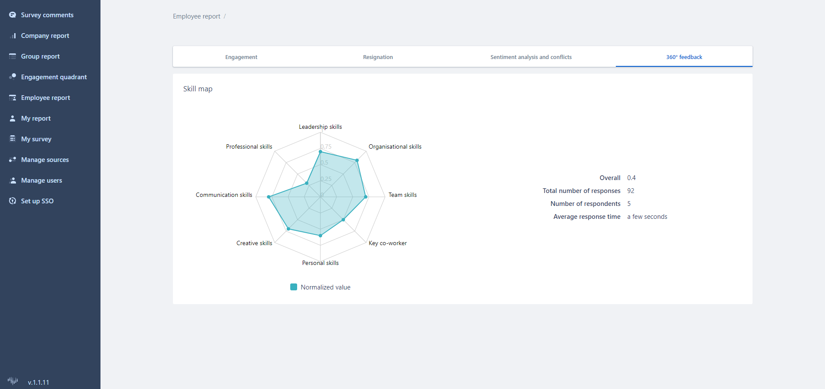
Task: Click the Survey comments speech bubble icon
Action: point(13,15)
